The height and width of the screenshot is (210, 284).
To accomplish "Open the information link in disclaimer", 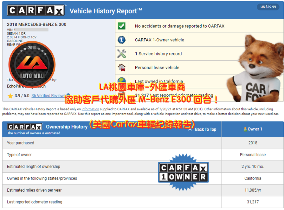I will pyautogui.click(x=90, y=109).
